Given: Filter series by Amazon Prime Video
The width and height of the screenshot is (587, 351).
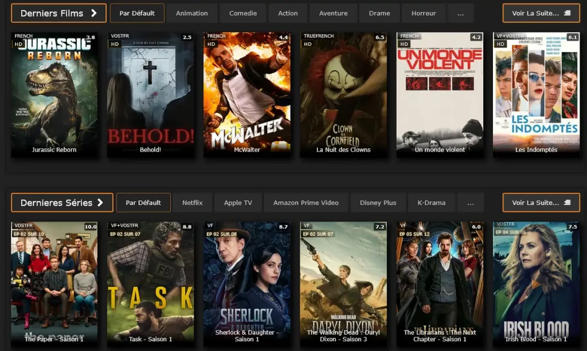Looking at the screenshot, I should point(306,203).
